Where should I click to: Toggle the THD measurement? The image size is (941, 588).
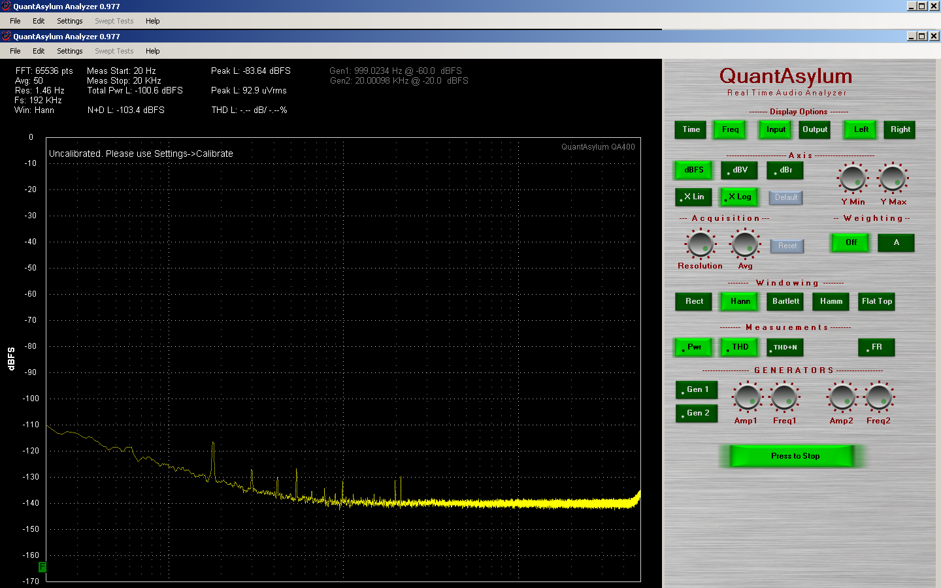coord(740,347)
